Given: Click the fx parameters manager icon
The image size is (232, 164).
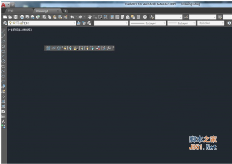Looking at the screenshot, I should (x=109, y=48).
